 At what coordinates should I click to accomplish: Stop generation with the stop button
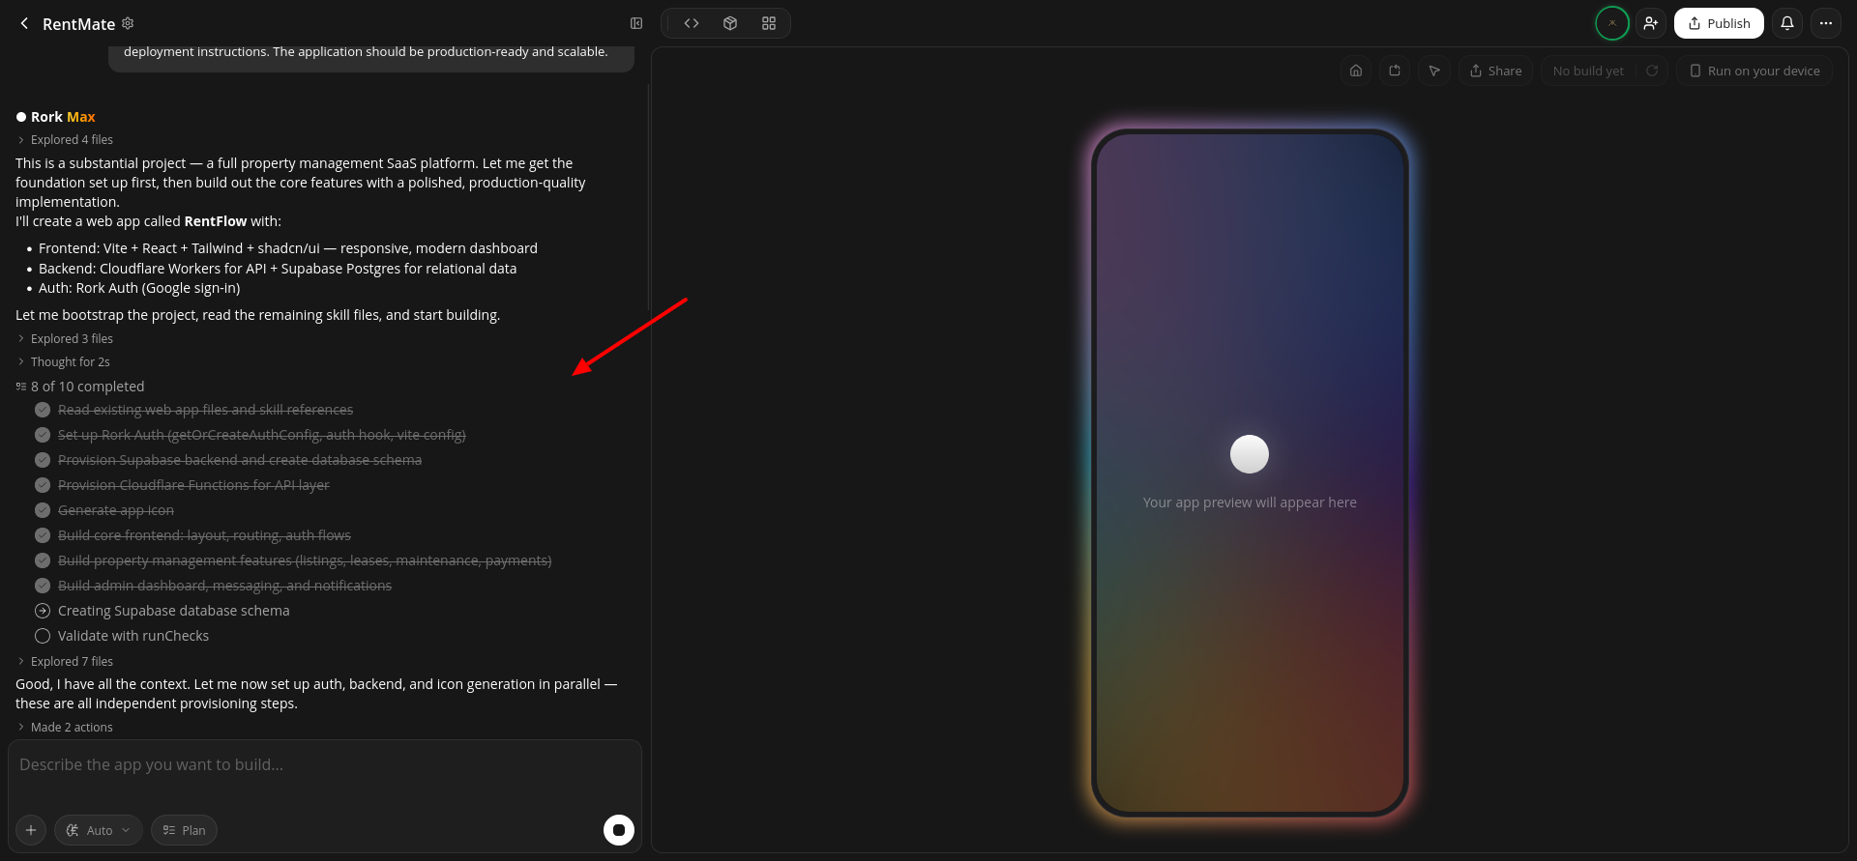pos(619,830)
